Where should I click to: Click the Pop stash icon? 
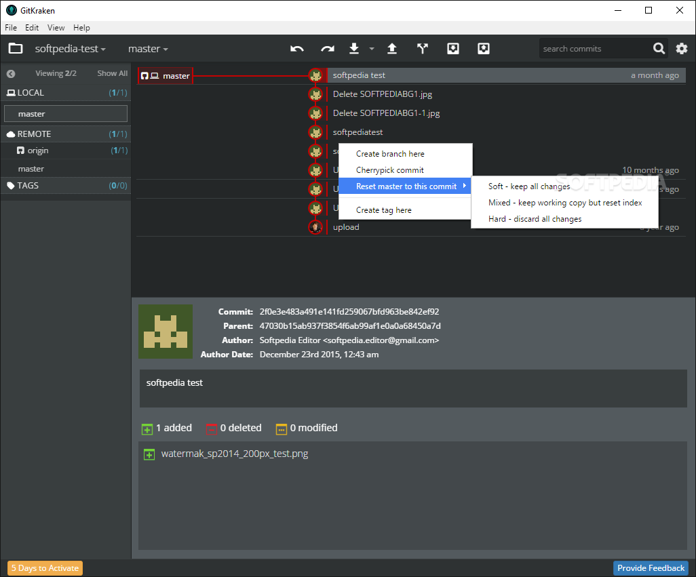(484, 48)
